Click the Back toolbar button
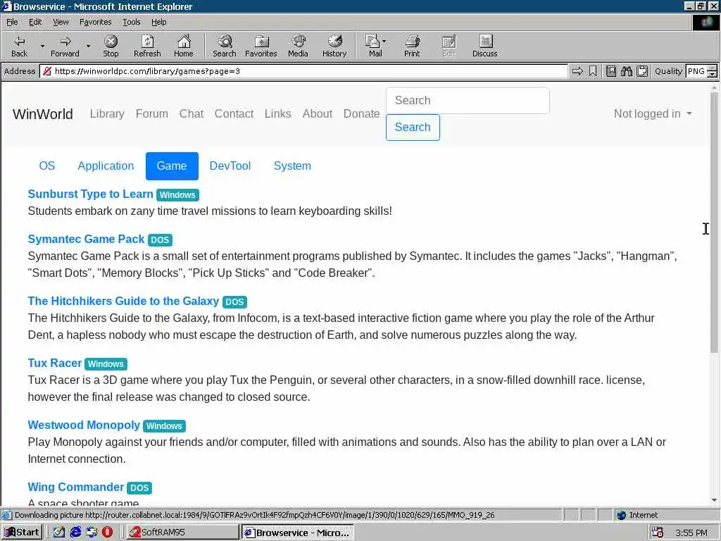The width and height of the screenshot is (721, 541). [19, 46]
